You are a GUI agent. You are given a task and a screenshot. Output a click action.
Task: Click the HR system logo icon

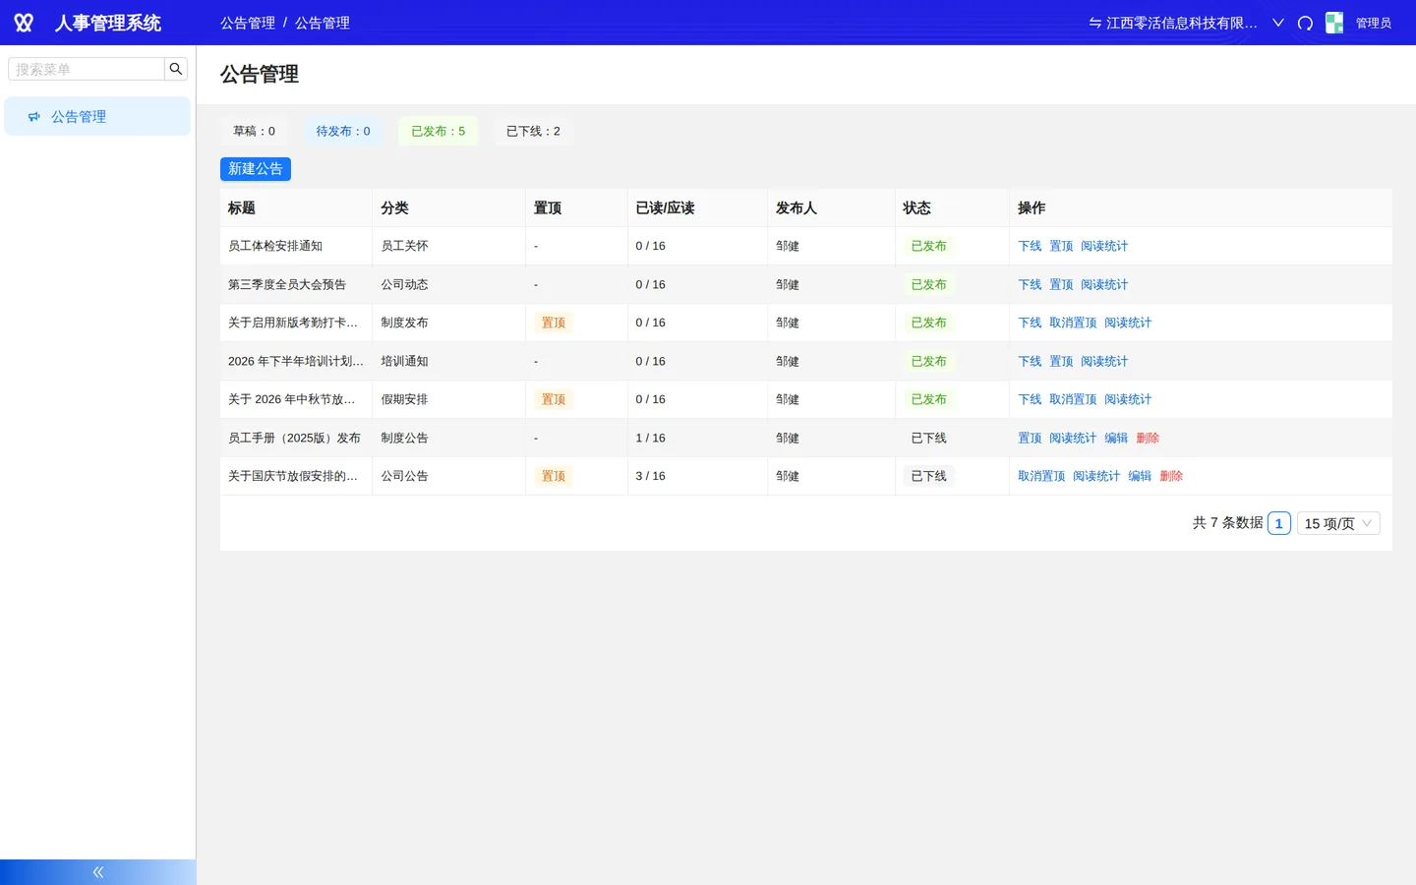click(x=24, y=23)
